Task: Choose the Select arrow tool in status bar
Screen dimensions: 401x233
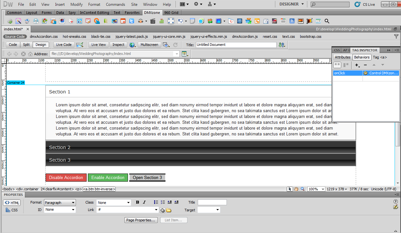Action: tap(290, 189)
